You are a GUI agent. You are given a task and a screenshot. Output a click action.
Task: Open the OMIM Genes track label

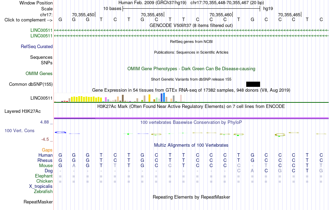click(39, 74)
